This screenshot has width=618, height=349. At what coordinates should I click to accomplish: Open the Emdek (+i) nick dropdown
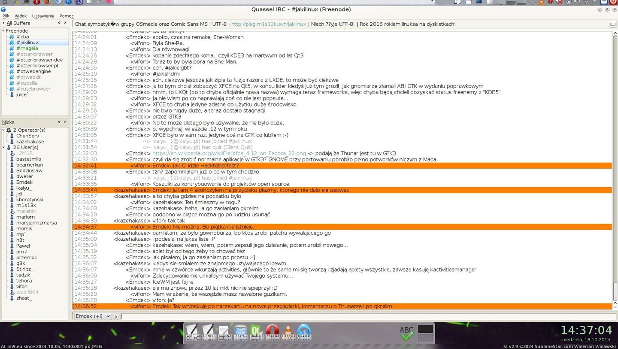pos(93,316)
